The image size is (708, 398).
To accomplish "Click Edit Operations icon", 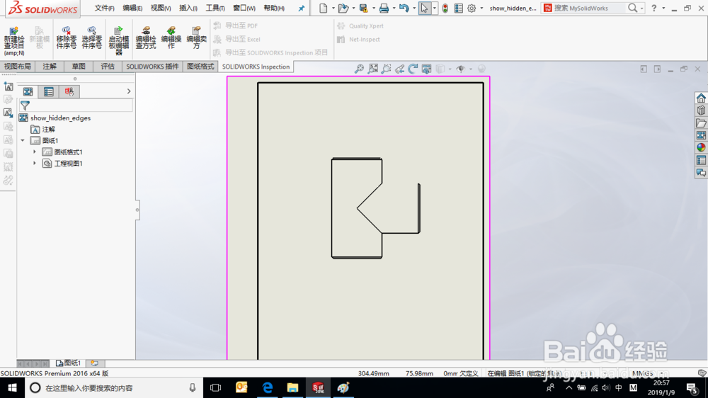I will [x=171, y=38].
